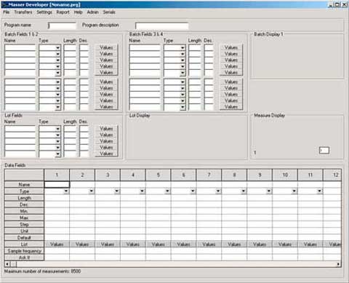
Task: Open the Report menu
Action: pyautogui.click(x=63, y=12)
